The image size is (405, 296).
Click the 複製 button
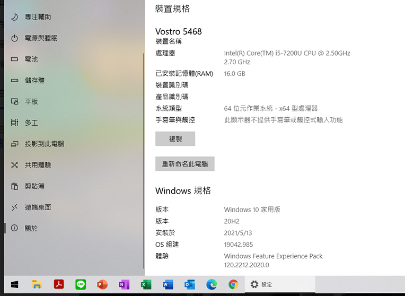click(175, 139)
